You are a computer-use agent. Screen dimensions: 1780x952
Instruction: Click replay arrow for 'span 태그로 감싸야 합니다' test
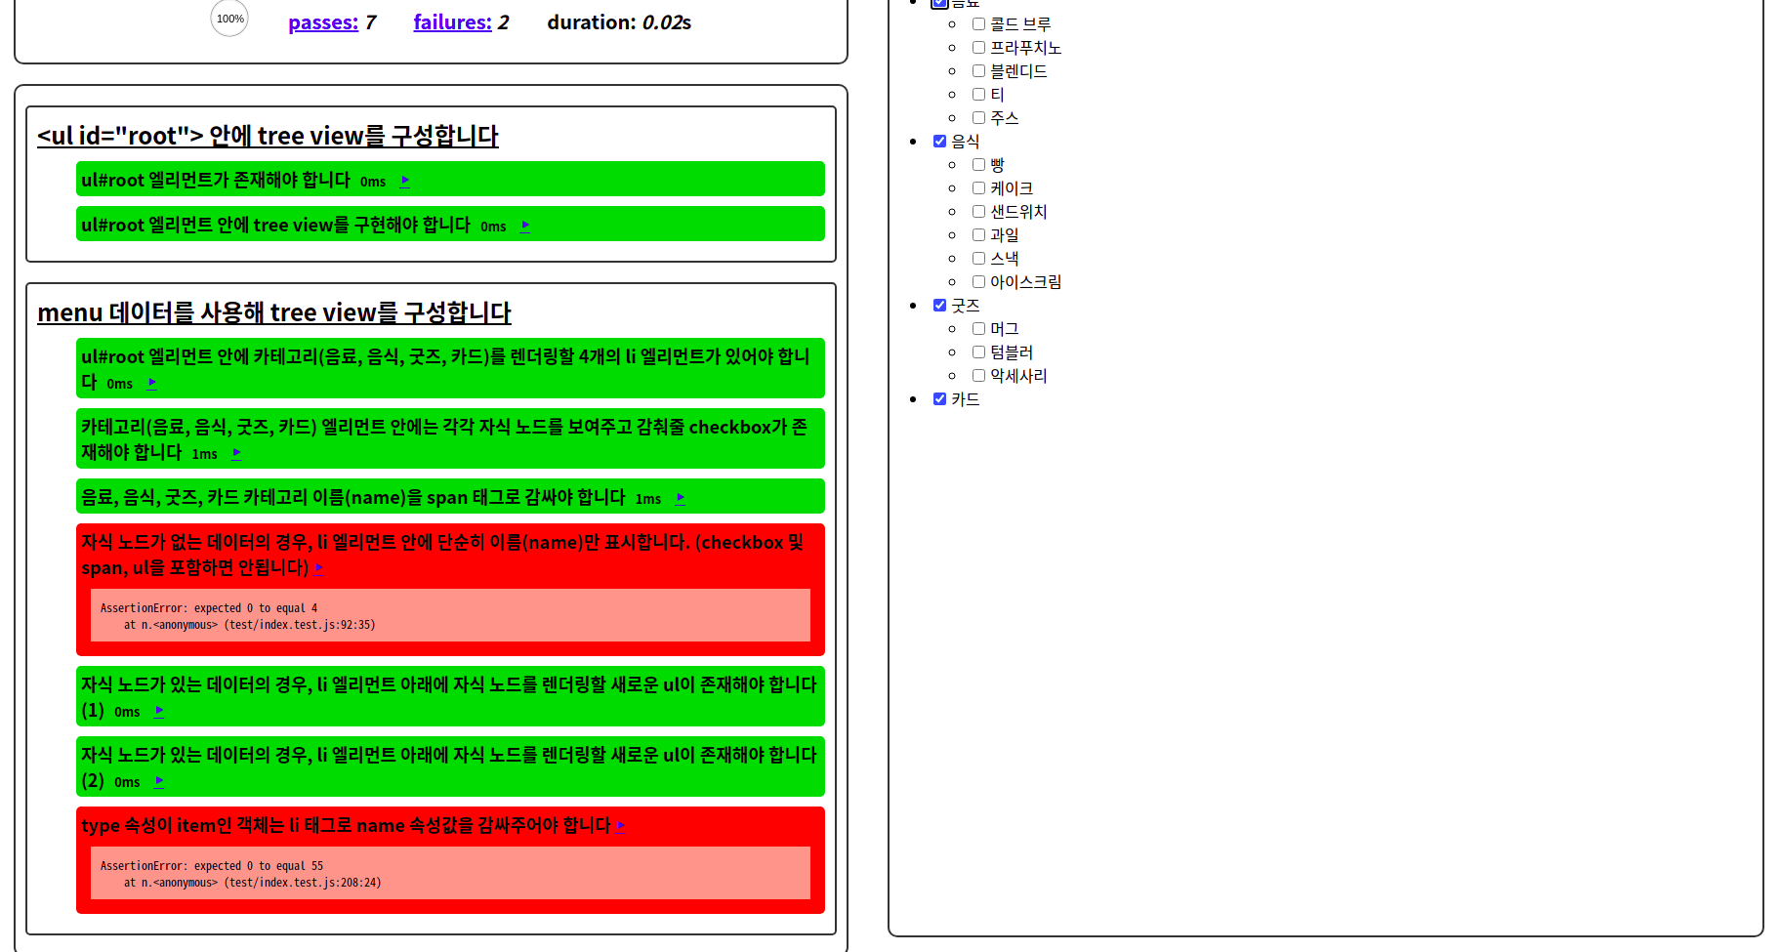[x=681, y=498]
